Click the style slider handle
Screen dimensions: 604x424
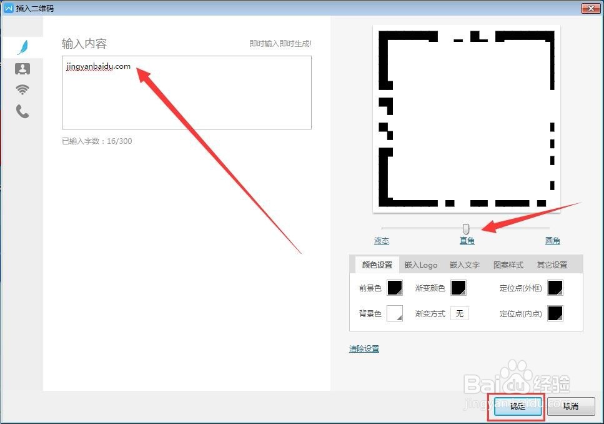tap(466, 229)
